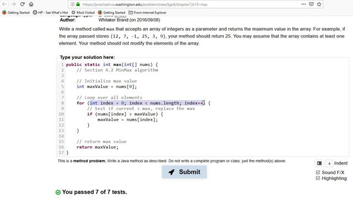353x198 pixels.
Task: Click 'return maxValue;' code line
Action: tap(97, 147)
